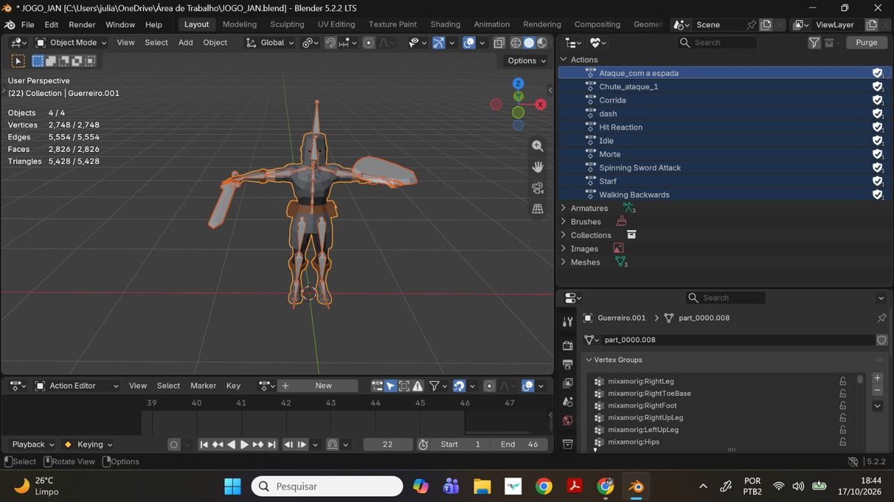Screen dimensions: 894x502
Task: Toggle the fake user shield for part_0000.008
Action: pos(882,340)
